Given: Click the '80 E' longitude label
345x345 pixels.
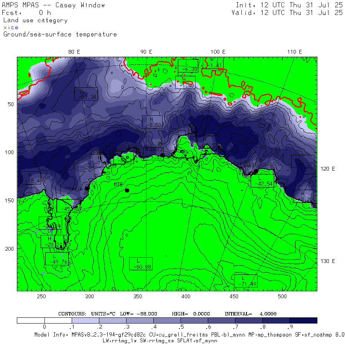Looking at the screenshot, I should coord(74,52).
